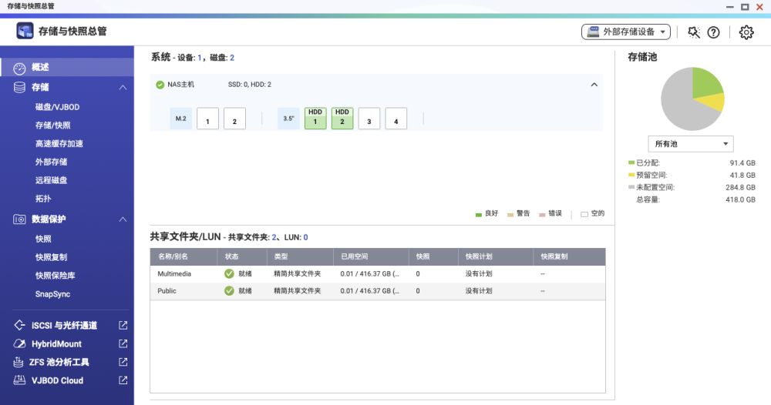The image size is (771, 405).
Task: Click the 概述 overview sidebar item
Action: tap(40, 68)
